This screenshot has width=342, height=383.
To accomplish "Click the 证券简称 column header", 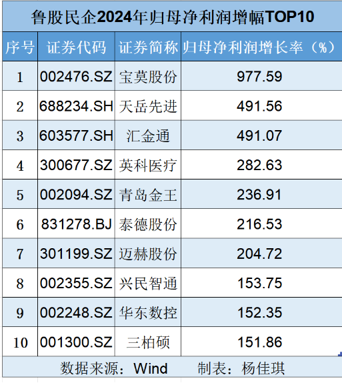I will 148,47.
